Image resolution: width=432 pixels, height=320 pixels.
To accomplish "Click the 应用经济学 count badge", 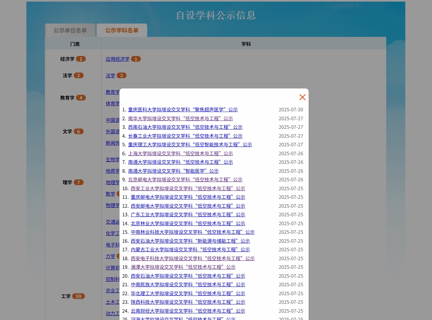I will click(x=136, y=59).
